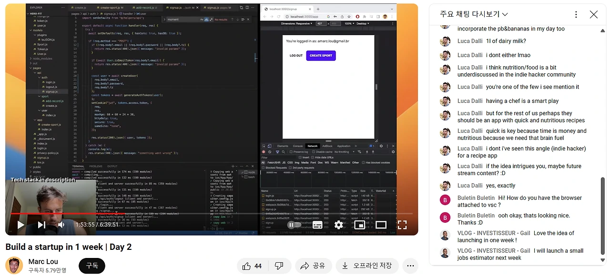Show more DevTools tabs chevron

click(x=356, y=146)
